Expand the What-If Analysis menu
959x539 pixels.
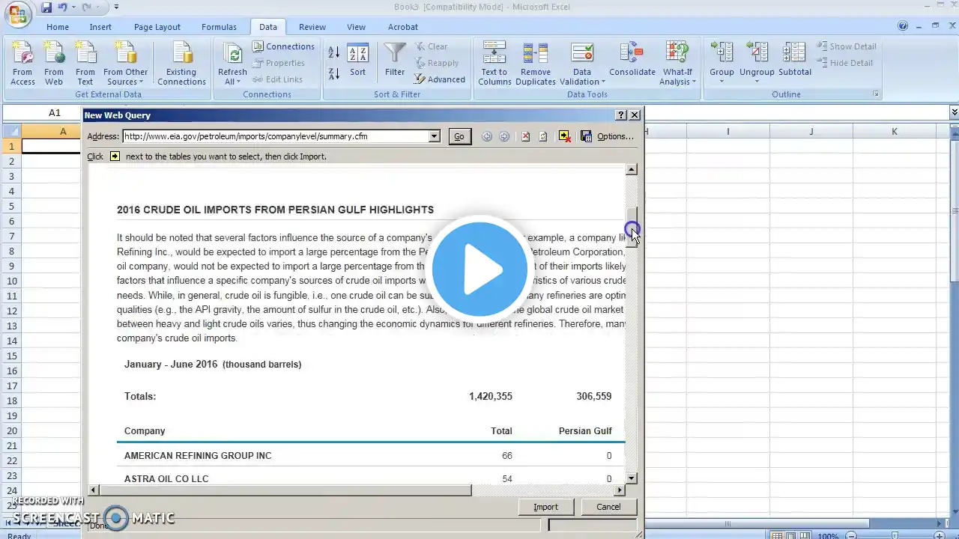[x=677, y=64]
